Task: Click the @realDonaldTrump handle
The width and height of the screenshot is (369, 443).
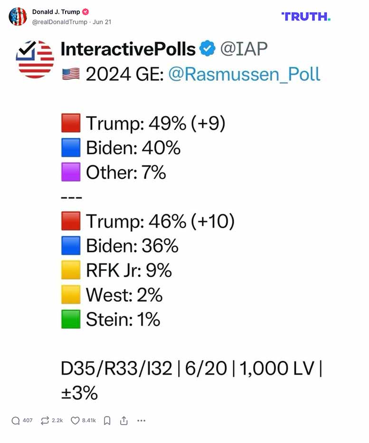Action: click(x=61, y=22)
